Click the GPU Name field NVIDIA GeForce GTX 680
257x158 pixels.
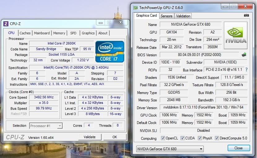pyautogui.click(x=191, y=24)
